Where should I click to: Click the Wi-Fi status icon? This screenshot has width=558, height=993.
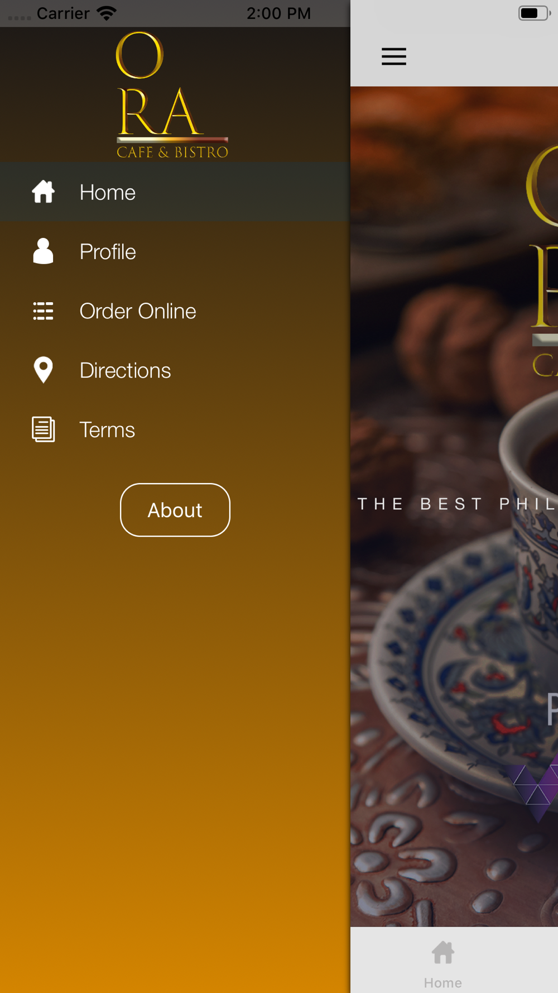pos(107,13)
